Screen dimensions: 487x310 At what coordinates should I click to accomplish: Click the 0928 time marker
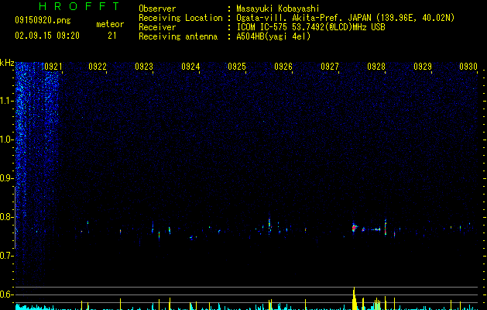[376, 67]
